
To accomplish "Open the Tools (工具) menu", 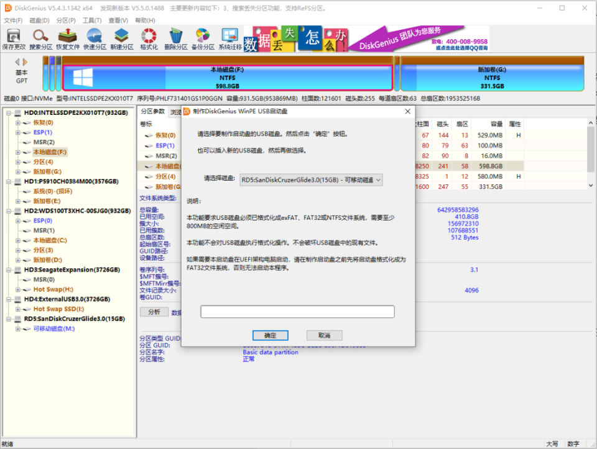I will [92, 20].
